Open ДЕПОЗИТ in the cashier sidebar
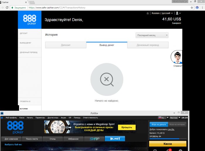205x151 pixels. 30,33
